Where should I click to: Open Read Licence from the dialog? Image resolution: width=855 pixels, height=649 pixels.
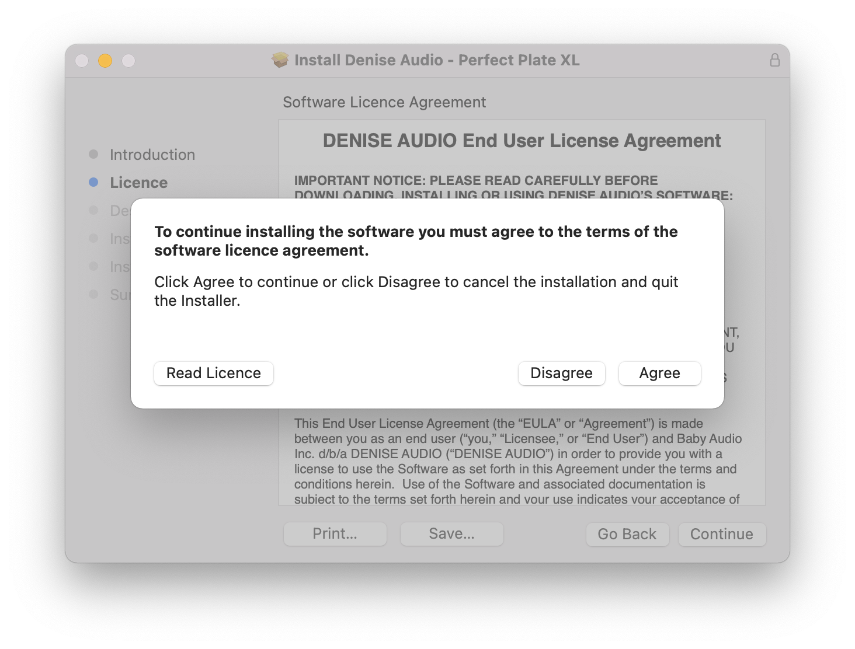[214, 374]
